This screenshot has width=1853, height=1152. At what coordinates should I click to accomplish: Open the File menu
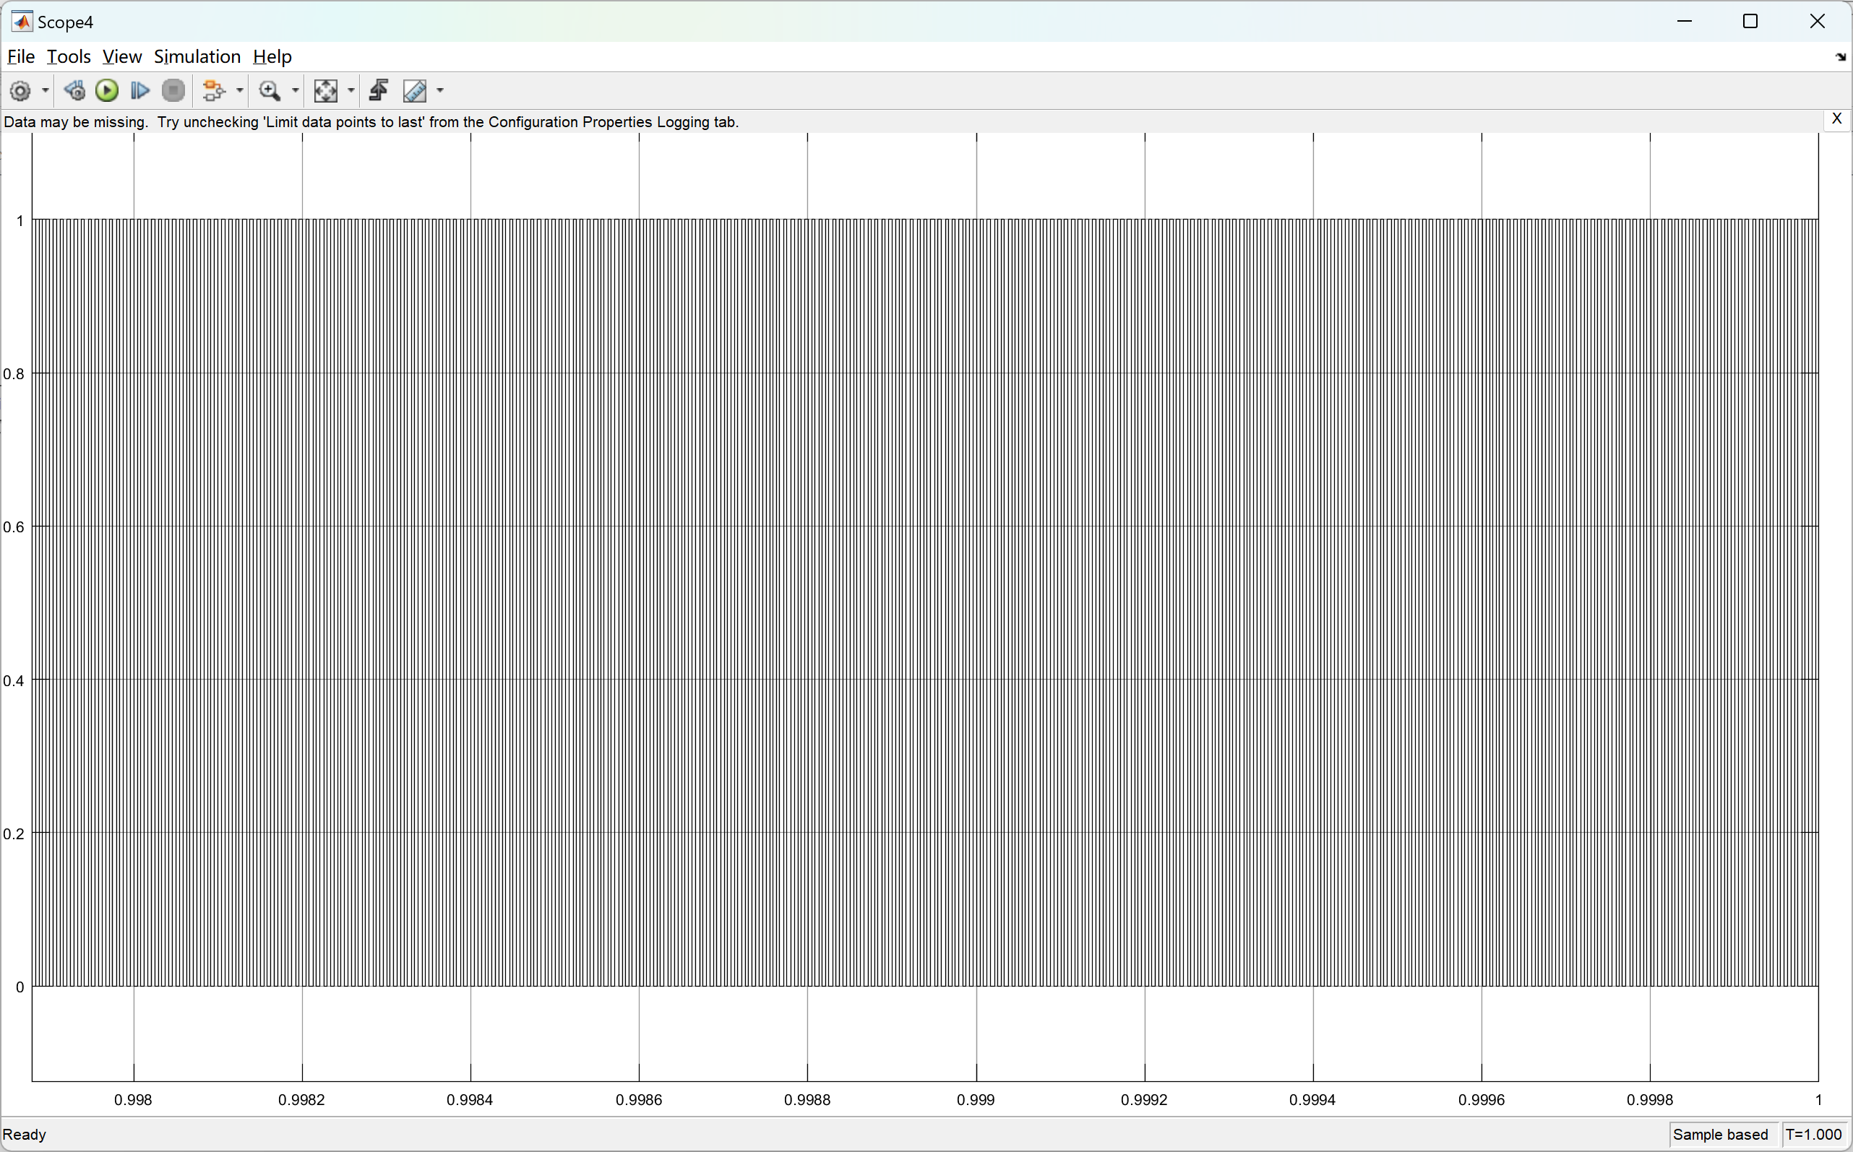pos(20,57)
